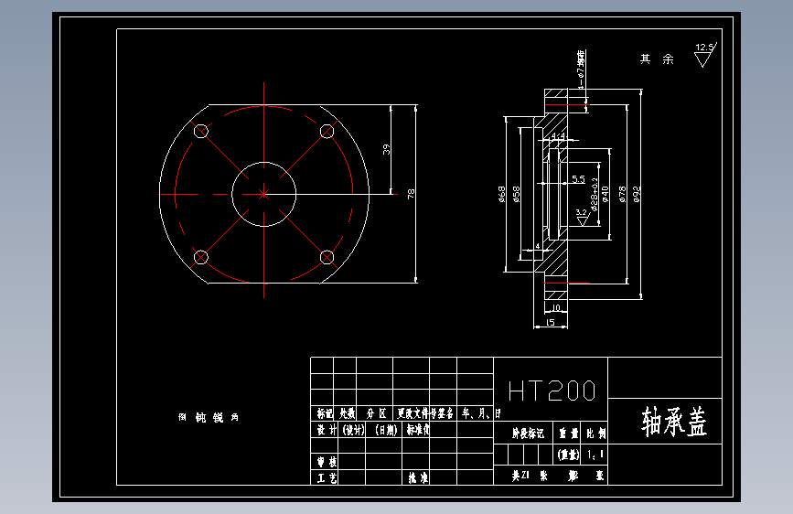The image size is (793, 514).
Task: Select the 5.5 dimension value
Action: point(578,179)
